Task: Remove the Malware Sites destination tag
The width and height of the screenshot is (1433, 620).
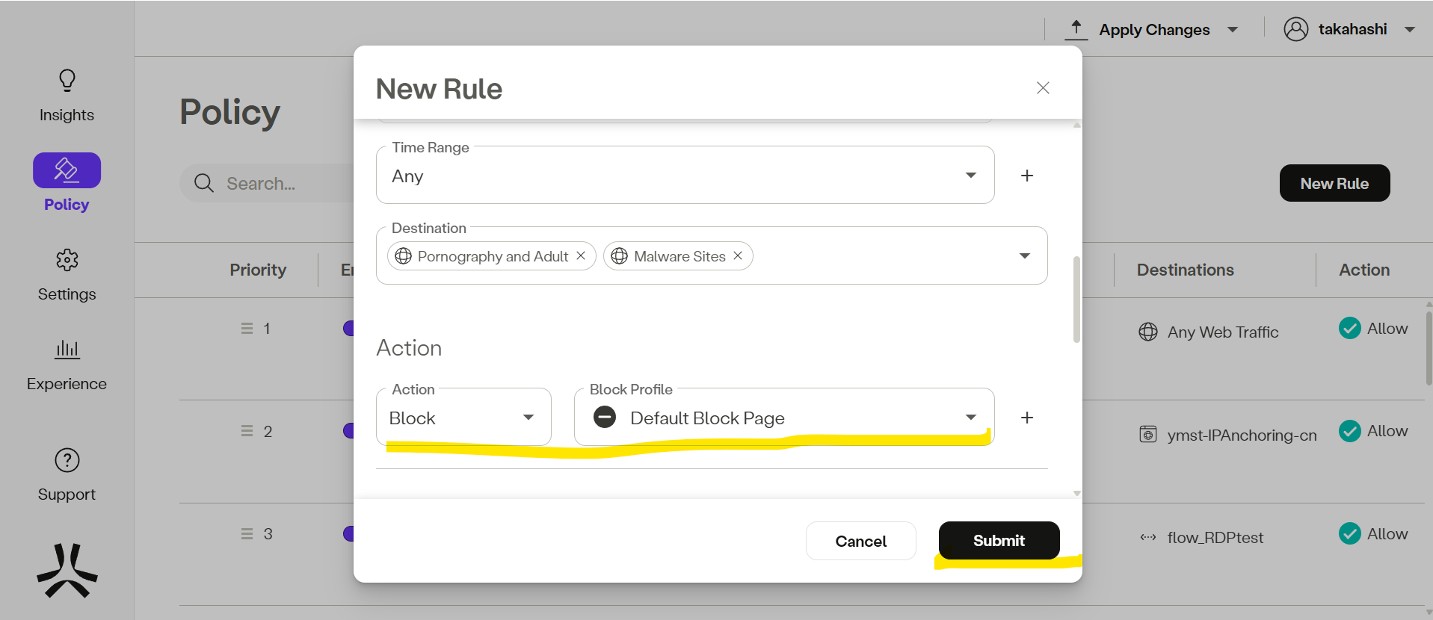Action: pos(738,256)
